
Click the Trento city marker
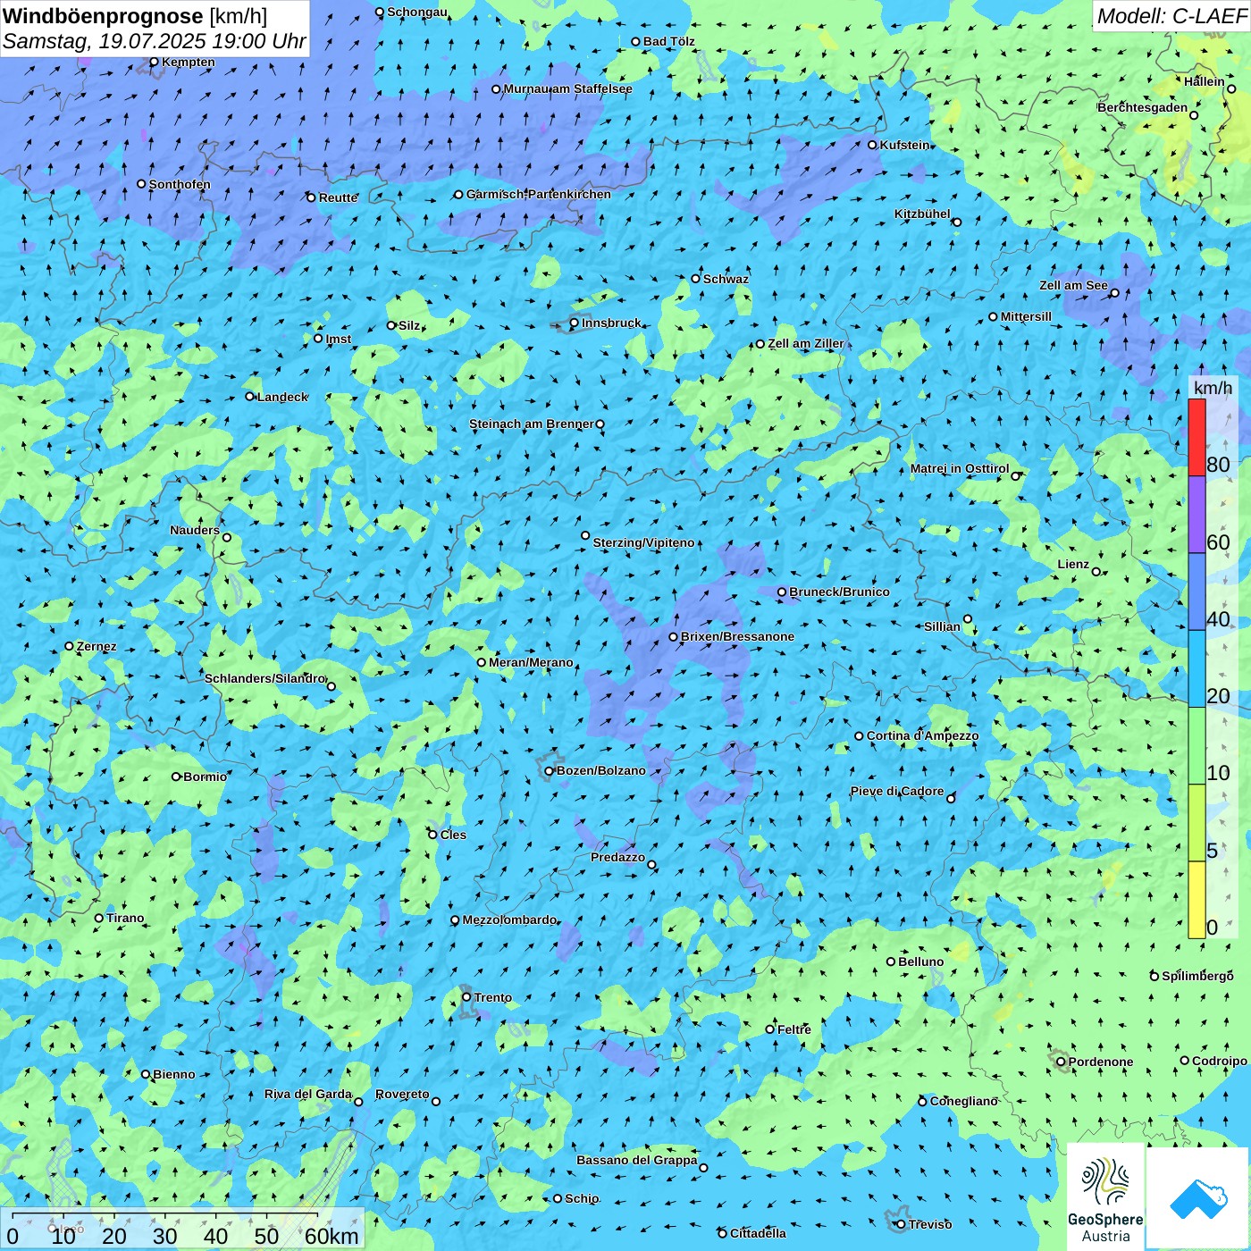point(466,997)
